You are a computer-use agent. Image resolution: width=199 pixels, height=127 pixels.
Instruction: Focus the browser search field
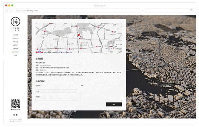pyautogui.click(x=169, y=10)
